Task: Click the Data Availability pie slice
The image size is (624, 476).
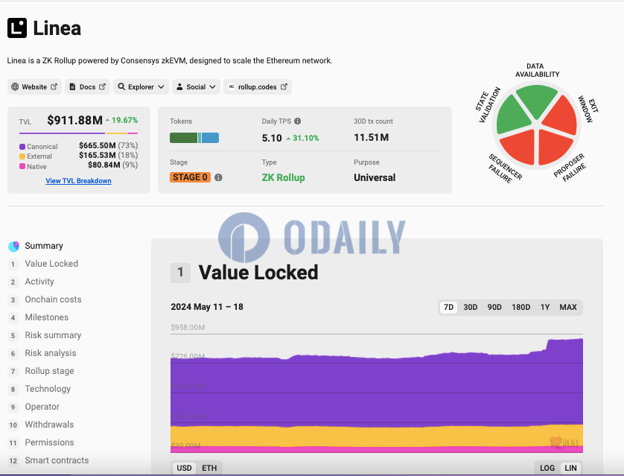Action: (x=536, y=101)
